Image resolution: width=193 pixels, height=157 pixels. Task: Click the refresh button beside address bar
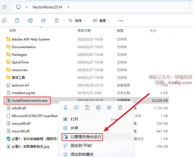(4, 7)
